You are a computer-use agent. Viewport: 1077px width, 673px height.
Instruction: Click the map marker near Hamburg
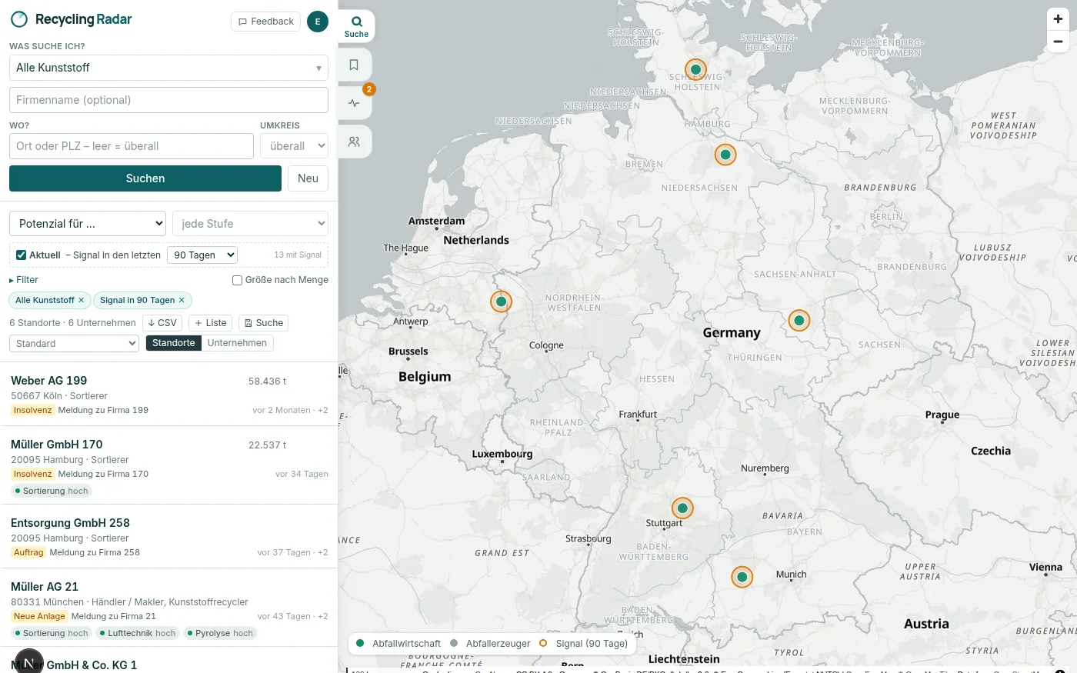725,155
